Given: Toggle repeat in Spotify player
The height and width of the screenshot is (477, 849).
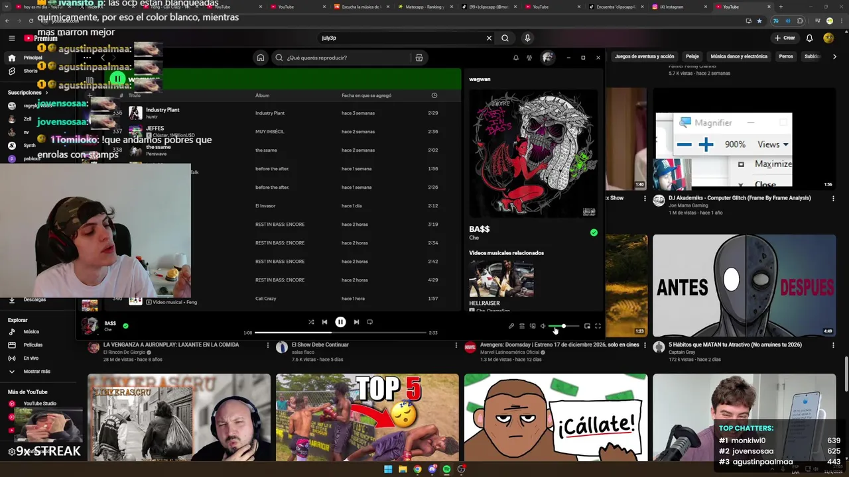Looking at the screenshot, I should 369,322.
